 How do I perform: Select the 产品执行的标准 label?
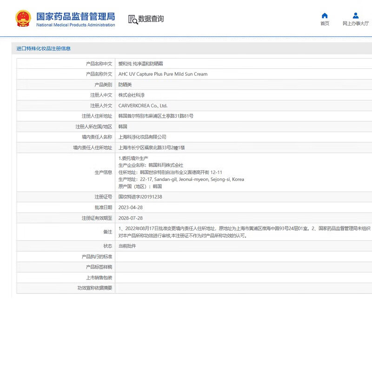(x=97, y=257)
